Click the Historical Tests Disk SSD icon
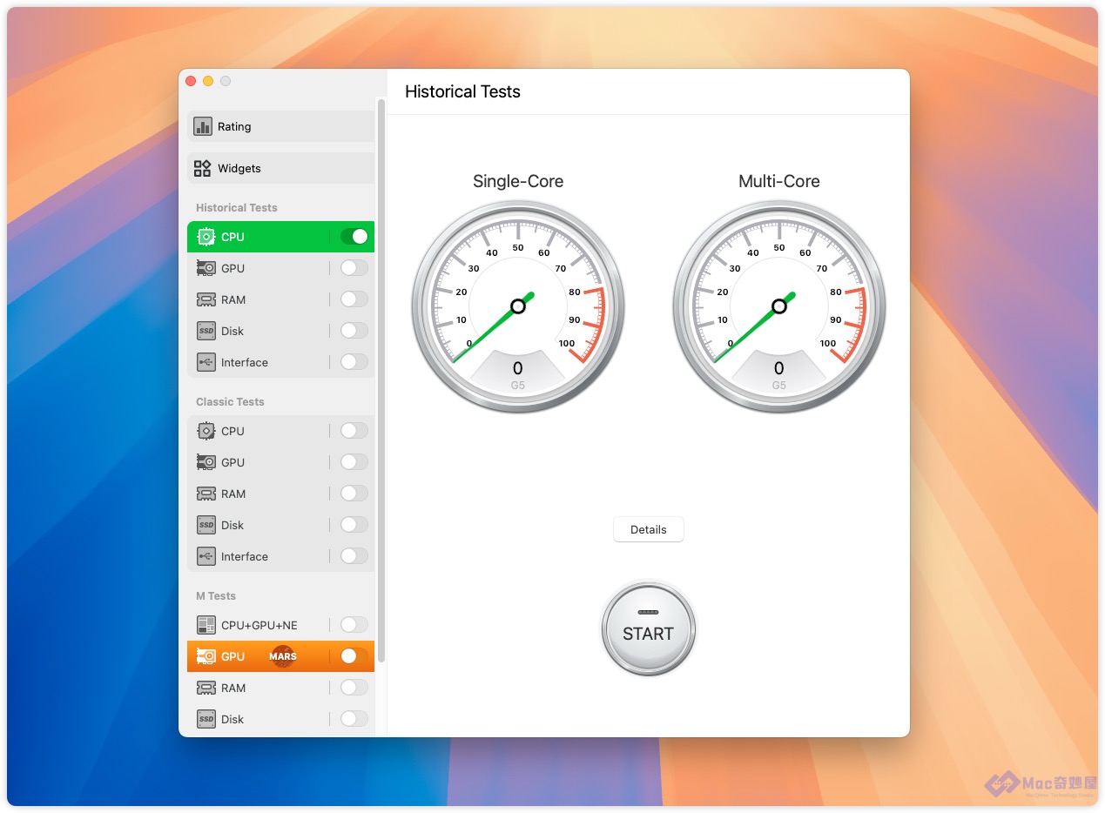 [206, 331]
